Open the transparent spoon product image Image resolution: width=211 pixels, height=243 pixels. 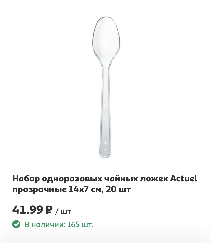coord(106,88)
